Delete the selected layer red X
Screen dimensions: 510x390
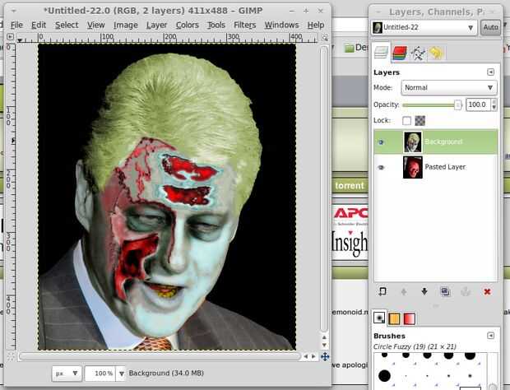[x=487, y=291]
